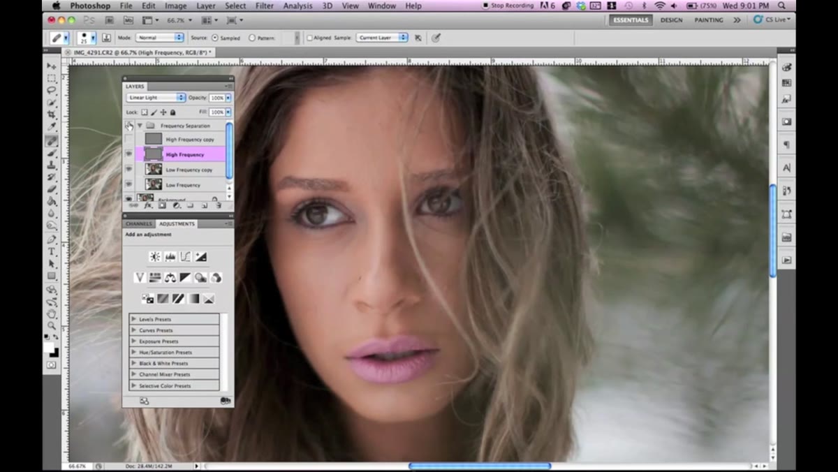Open the Layer menu
838x472 pixels.
(205, 6)
